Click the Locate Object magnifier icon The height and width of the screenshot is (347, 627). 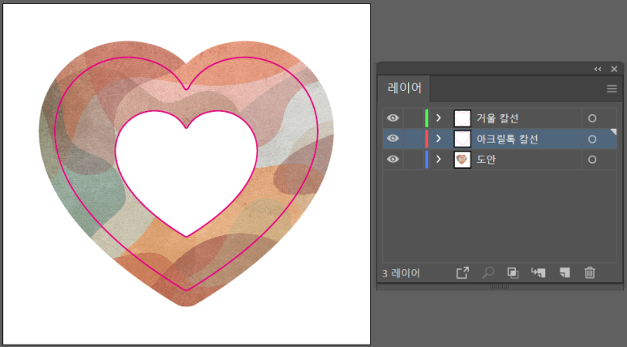coord(487,273)
